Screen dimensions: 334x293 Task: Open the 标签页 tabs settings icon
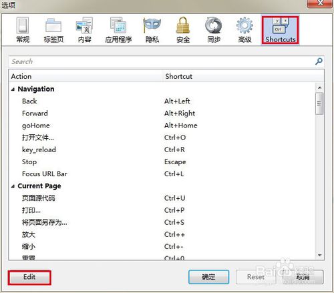53,30
